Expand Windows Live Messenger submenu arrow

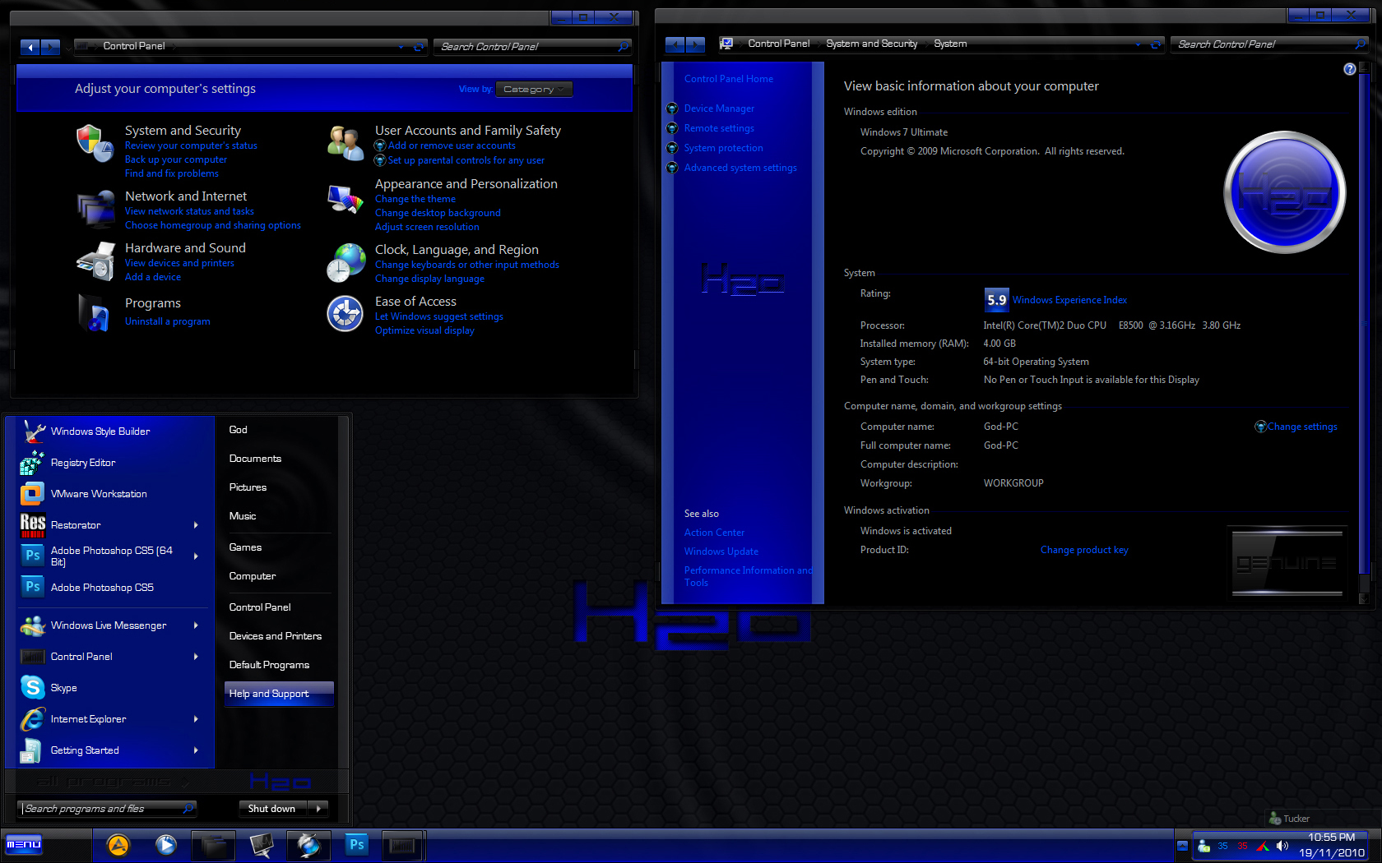[196, 625]
